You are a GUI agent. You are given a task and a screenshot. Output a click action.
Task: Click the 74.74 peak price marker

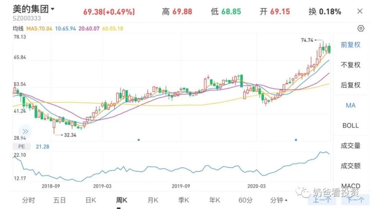click(x=307, y=40)
